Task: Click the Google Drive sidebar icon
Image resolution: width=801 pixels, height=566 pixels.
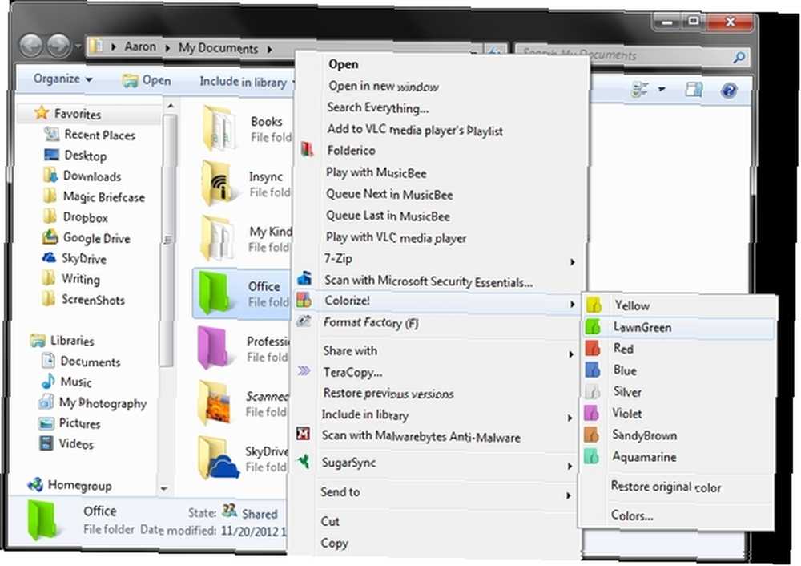Action: (50, 237)
